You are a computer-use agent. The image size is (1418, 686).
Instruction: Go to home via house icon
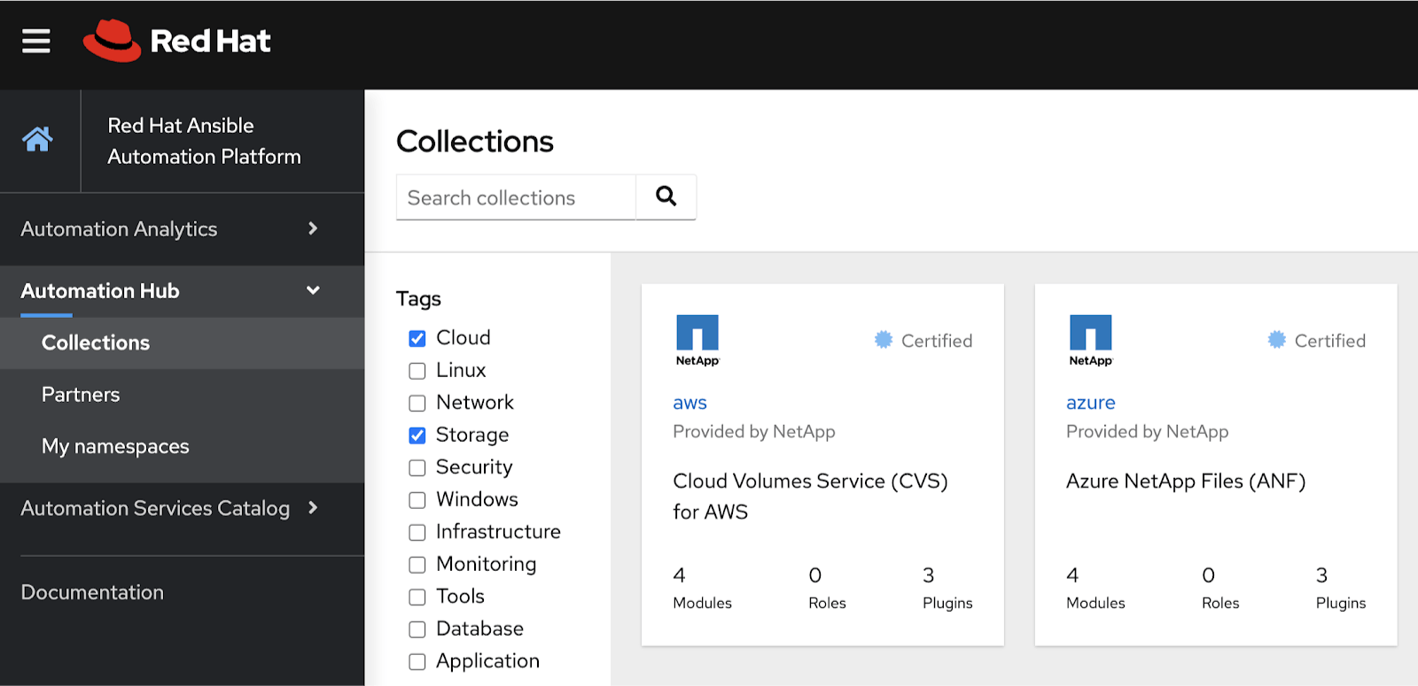click(38, 139)
